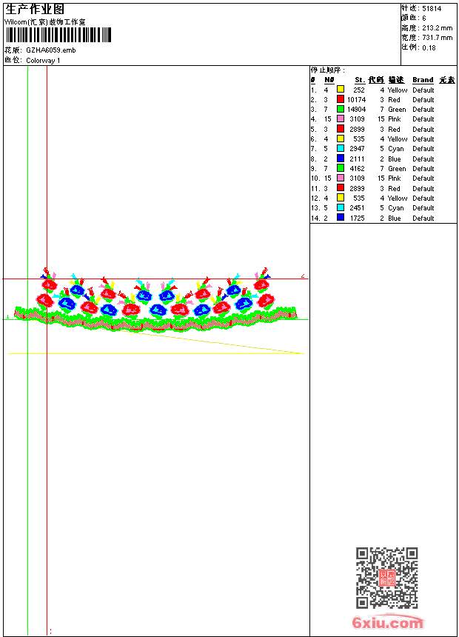
Task: Click the Brand column header
Action: (423, 80)
